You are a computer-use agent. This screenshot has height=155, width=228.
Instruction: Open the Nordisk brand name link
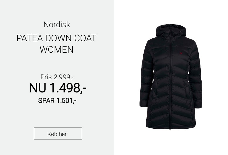tap(57, 25)
